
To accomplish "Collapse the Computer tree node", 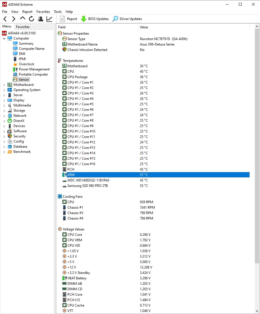I will tap(4, 38).
